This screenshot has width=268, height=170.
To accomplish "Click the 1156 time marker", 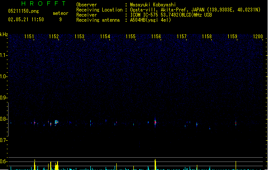I will [156, 37].
